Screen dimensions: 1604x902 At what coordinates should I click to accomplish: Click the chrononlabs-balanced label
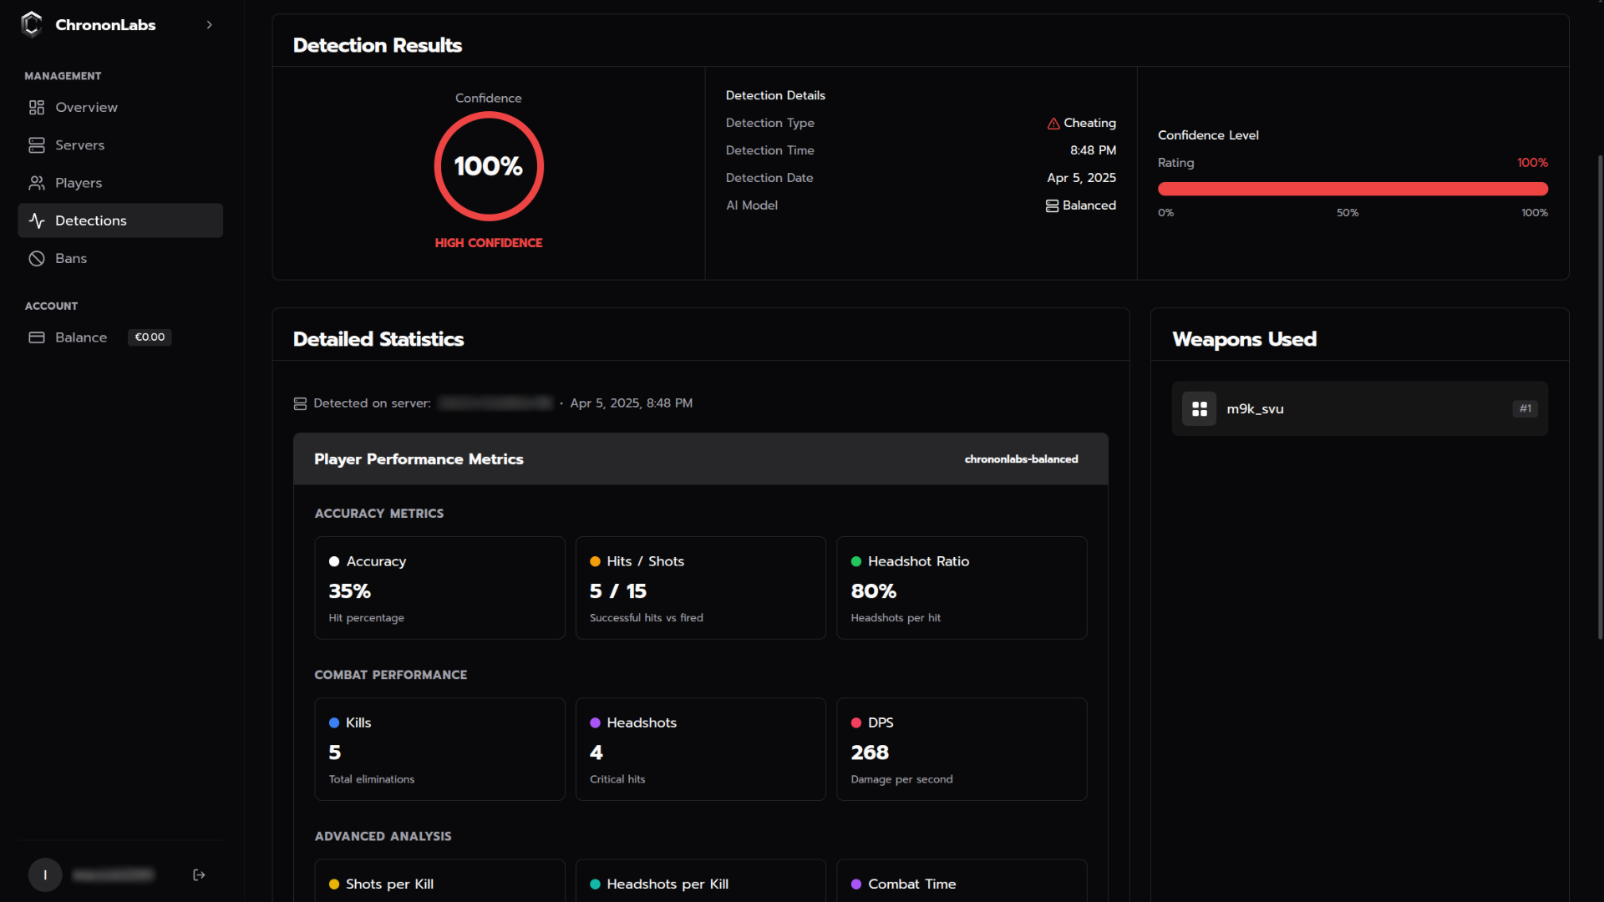tap(1021, 459)
